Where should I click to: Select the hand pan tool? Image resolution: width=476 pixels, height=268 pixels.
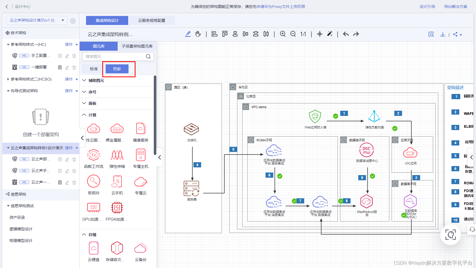point(198,34)
